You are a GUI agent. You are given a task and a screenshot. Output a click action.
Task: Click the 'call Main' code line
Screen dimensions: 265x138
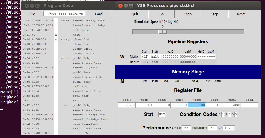click(81, 30)
